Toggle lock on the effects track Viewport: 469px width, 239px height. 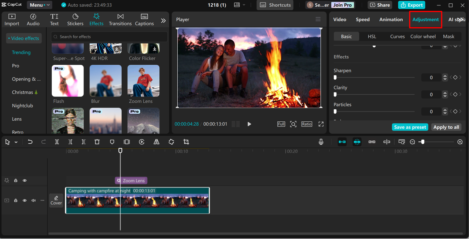16,181
